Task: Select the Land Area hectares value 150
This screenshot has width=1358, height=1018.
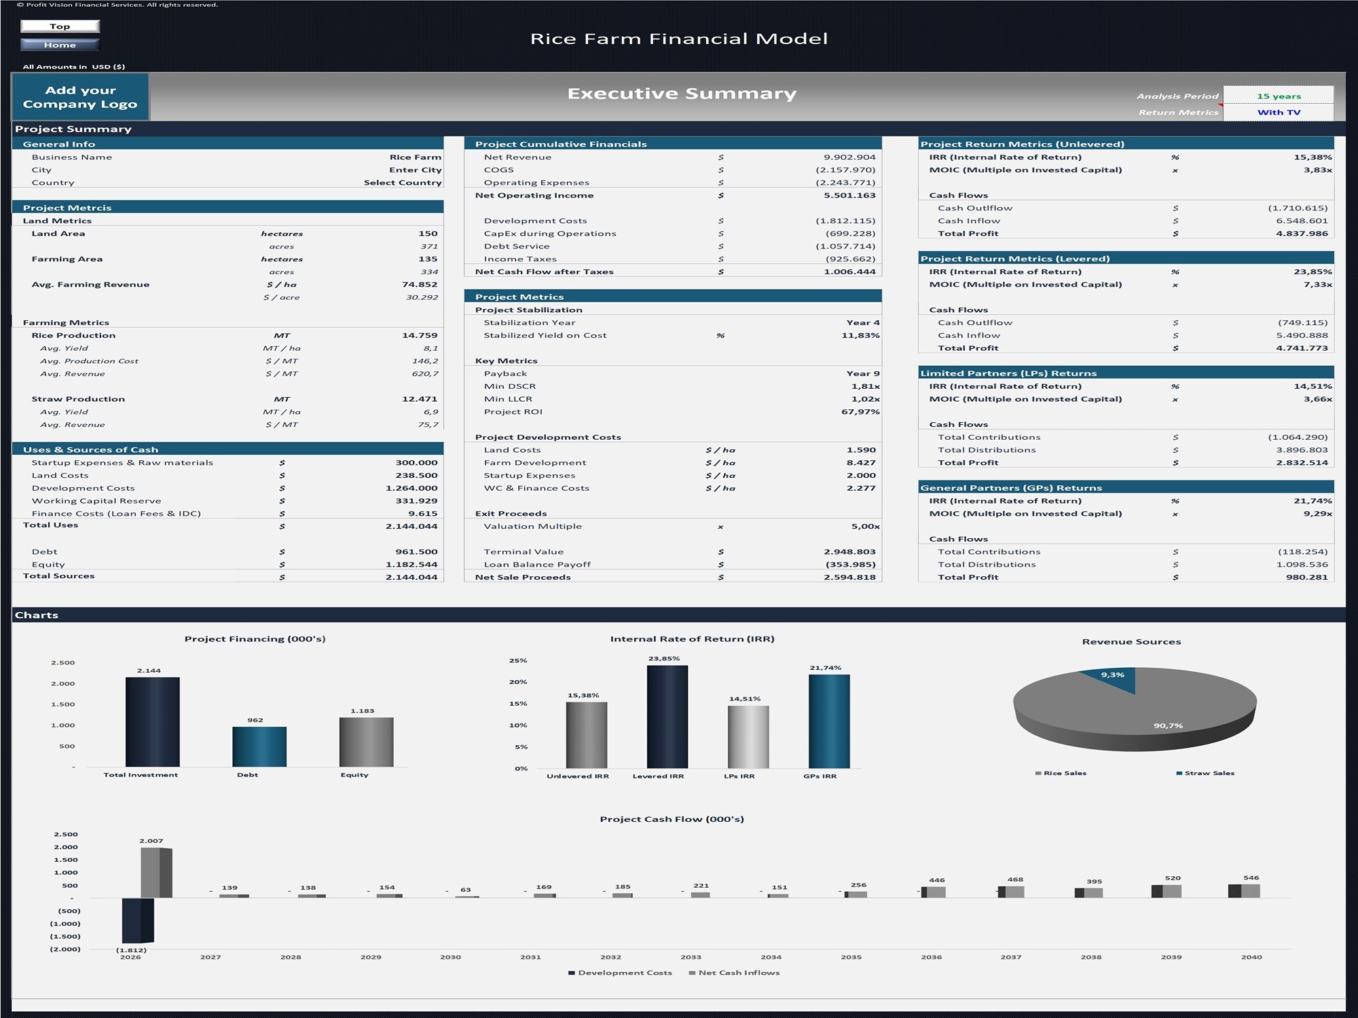Action: [x=428, y=233]
